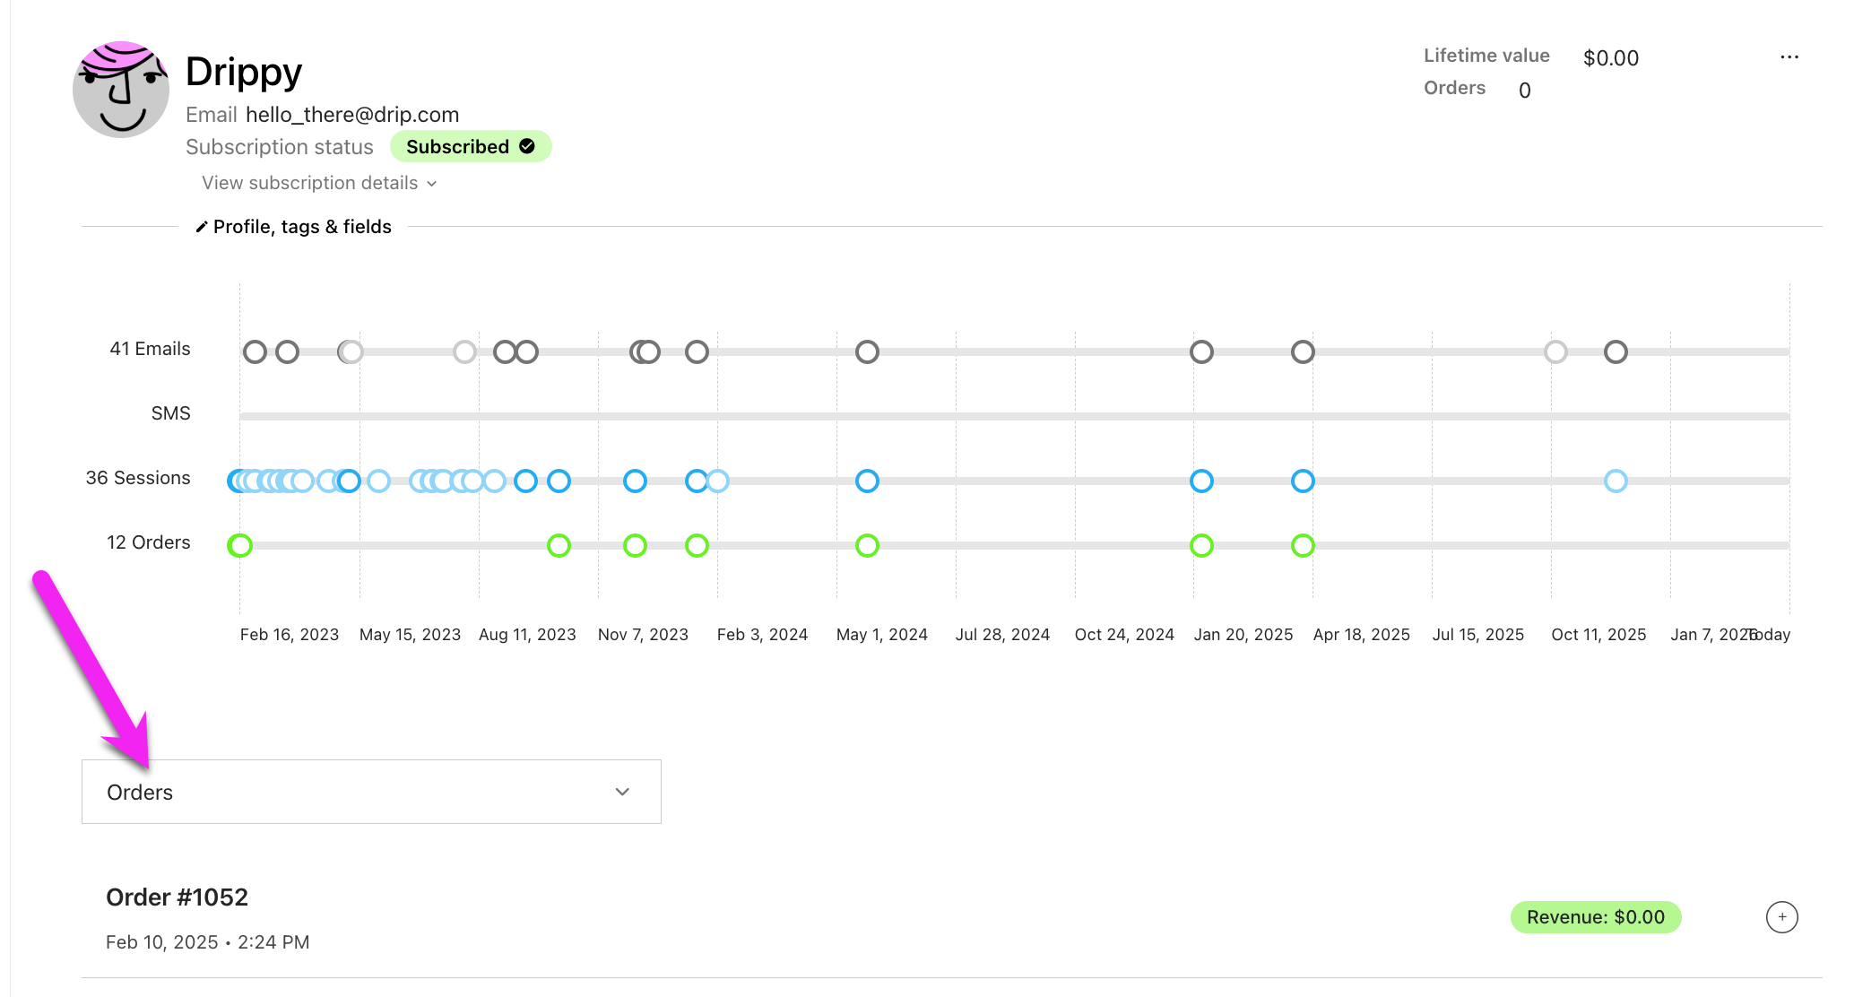Click the Today label on the timeline
Image resolution: width=1854 pixels, height=997 pixels.
coord(1769,634)
